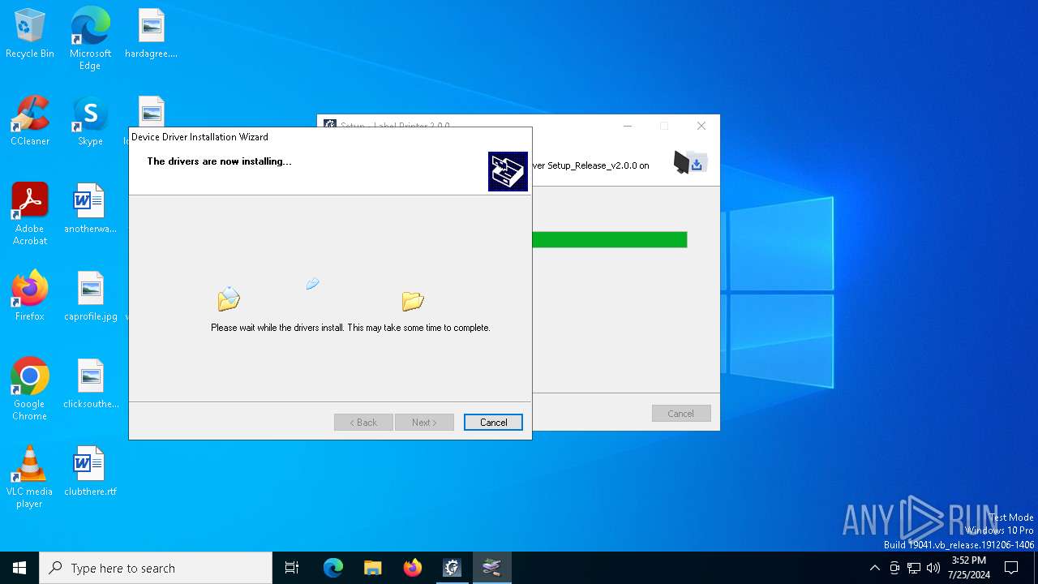The height and width of the screenshot is (584, 1038).
Task: Click the driver wizard header icon
Action: (508, 171)
